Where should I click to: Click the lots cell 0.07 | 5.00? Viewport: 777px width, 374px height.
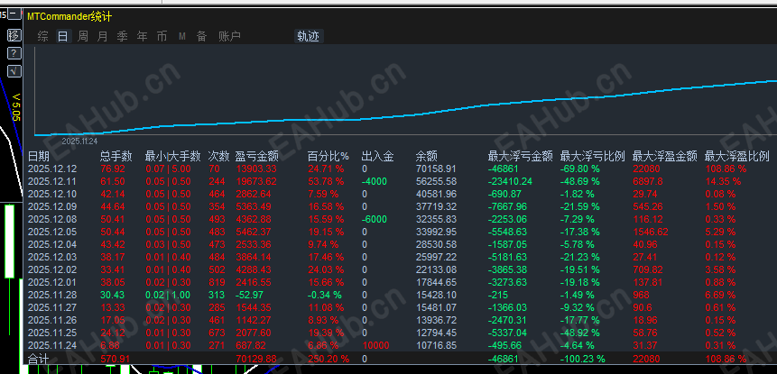168,169
